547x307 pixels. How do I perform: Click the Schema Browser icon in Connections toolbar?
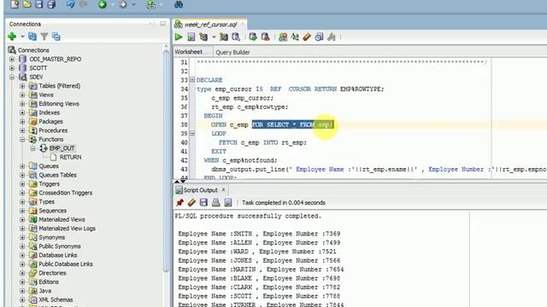point(56,36)
